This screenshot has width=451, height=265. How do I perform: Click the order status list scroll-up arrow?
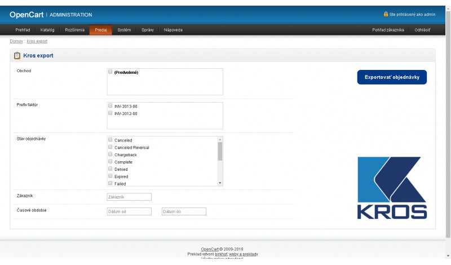click(220, 139)
